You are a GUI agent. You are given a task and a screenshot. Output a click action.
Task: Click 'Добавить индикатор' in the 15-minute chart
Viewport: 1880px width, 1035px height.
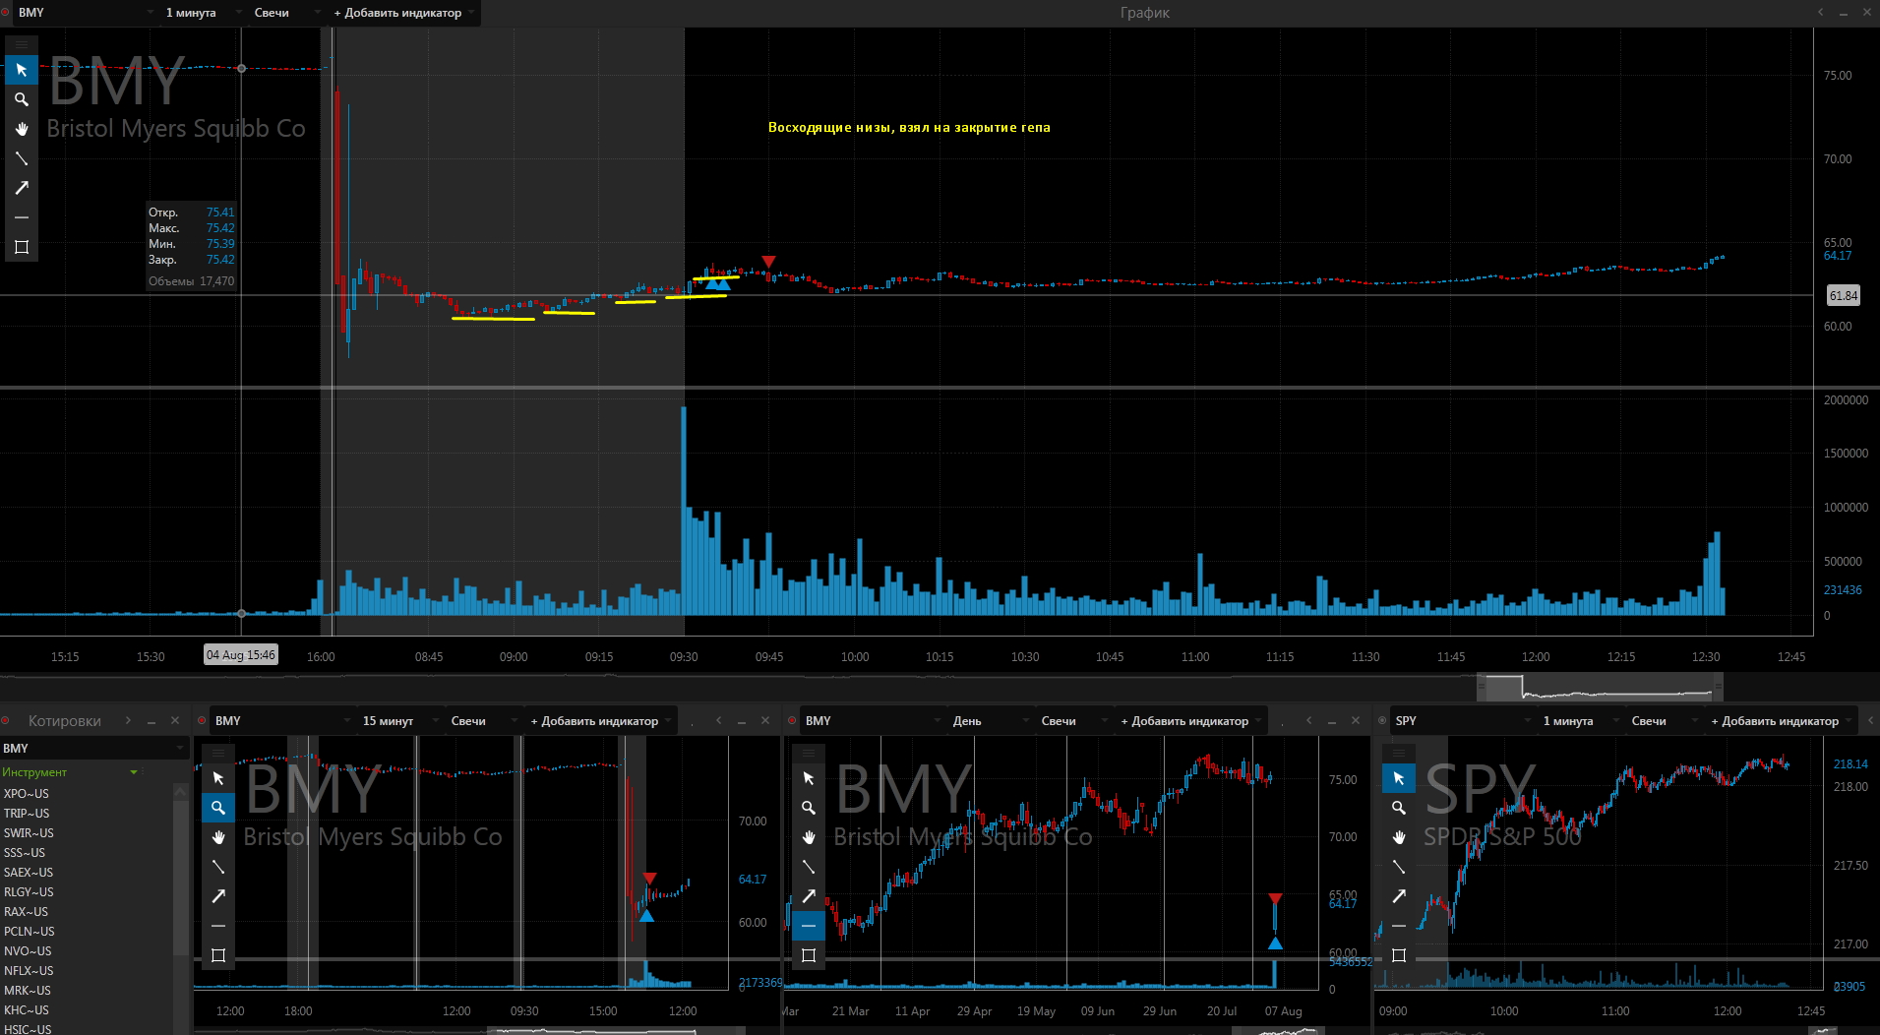(599, 721)
